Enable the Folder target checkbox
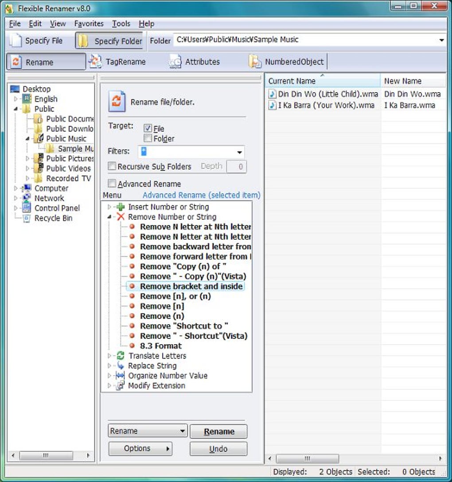The image size is (452, 482). [x=148, y=138]
